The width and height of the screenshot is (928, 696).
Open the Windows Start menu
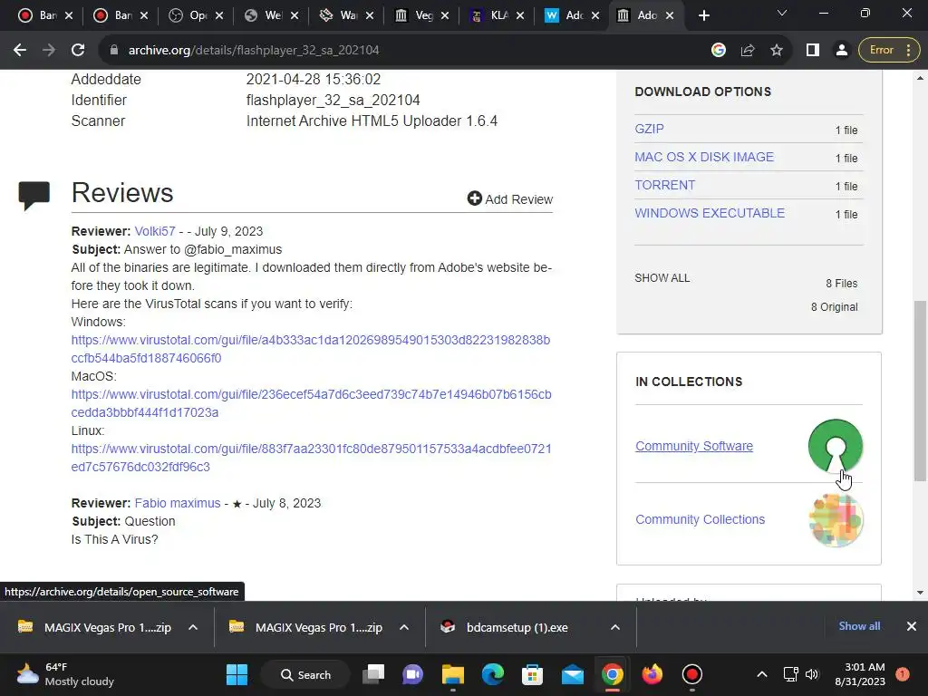(x=237, y=674)
